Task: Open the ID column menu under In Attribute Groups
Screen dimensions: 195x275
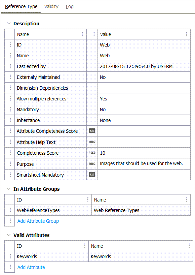Action: click(x=87, y=200)
